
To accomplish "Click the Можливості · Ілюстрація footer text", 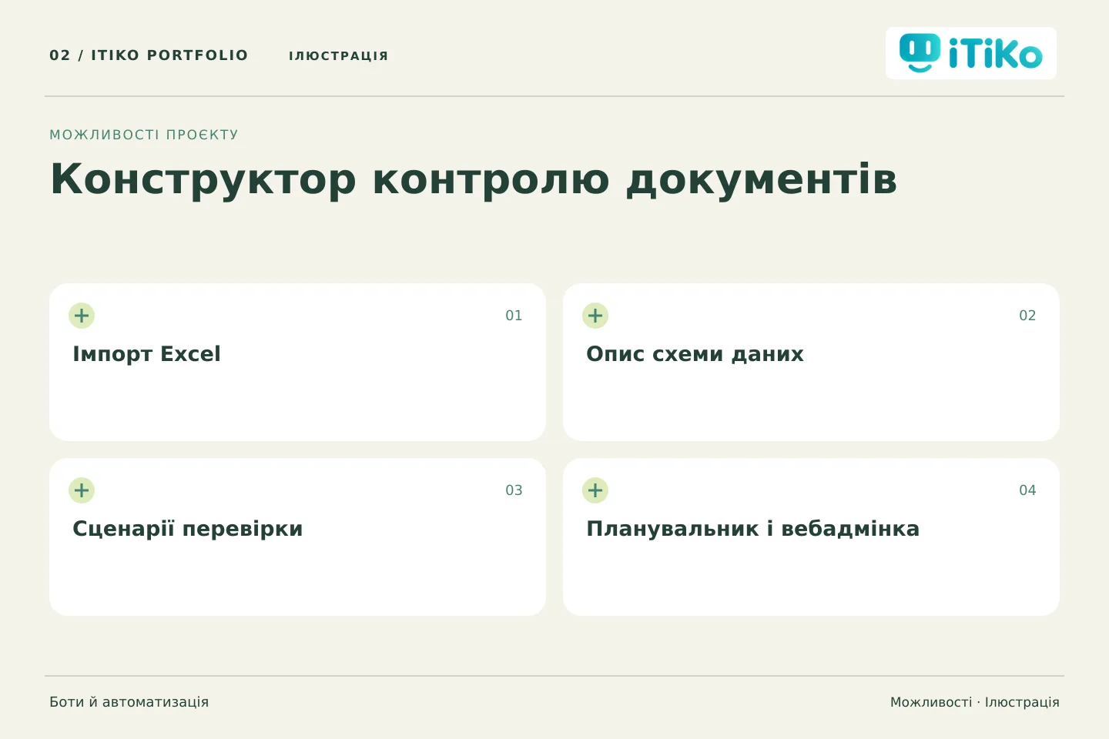I will pos(974,702).
